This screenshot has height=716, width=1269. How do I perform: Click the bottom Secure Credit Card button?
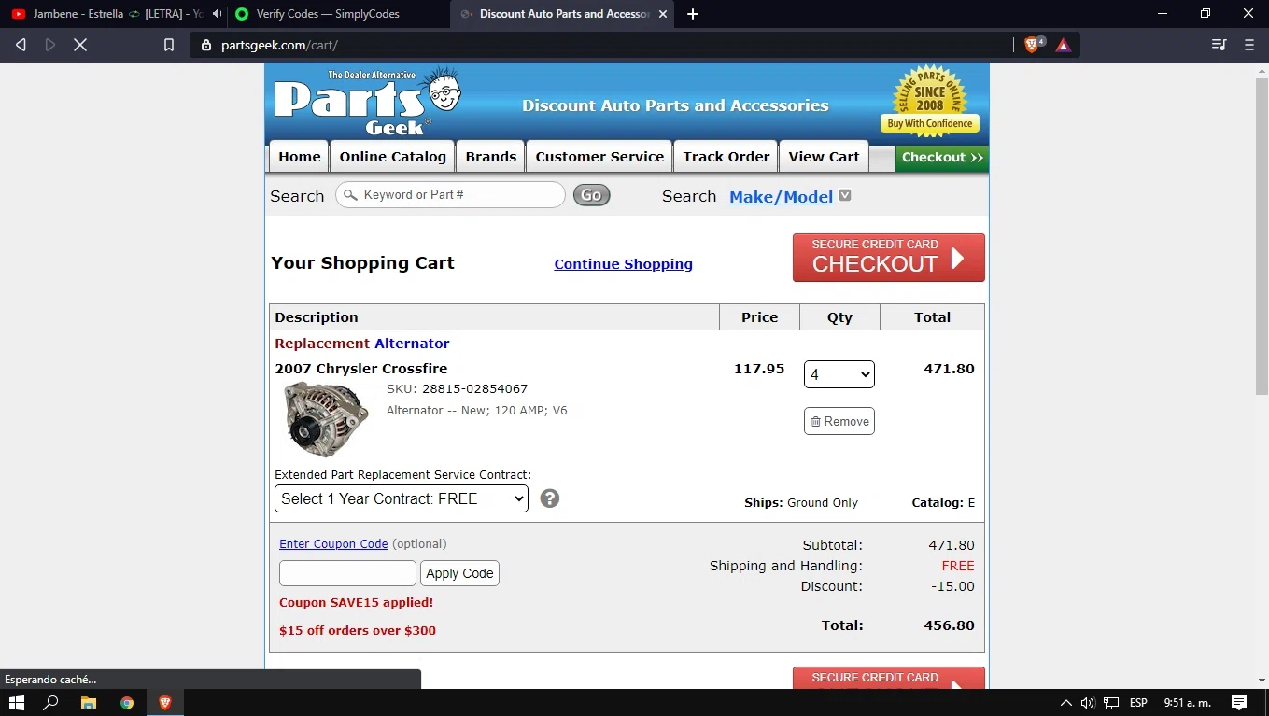[x=888, y=678]
